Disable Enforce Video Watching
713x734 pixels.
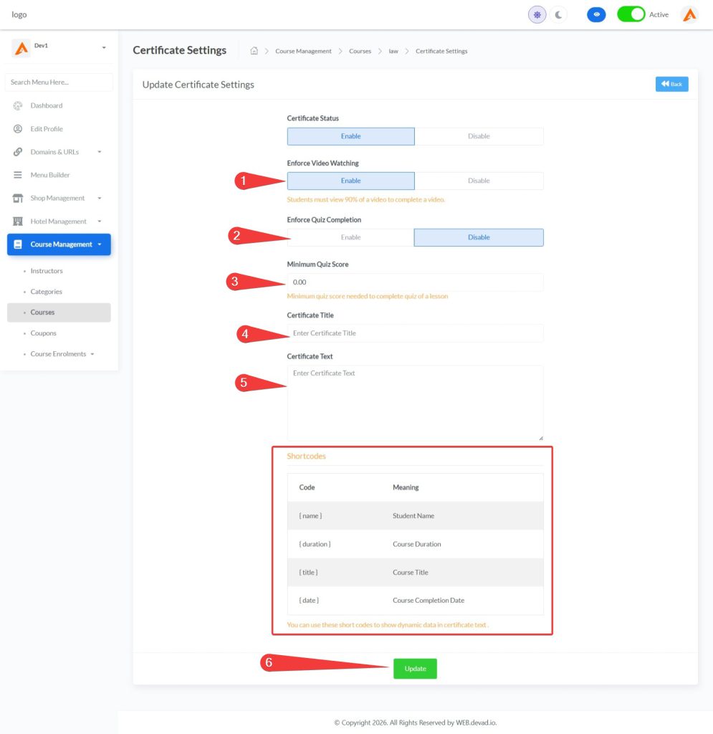[479, 181]
